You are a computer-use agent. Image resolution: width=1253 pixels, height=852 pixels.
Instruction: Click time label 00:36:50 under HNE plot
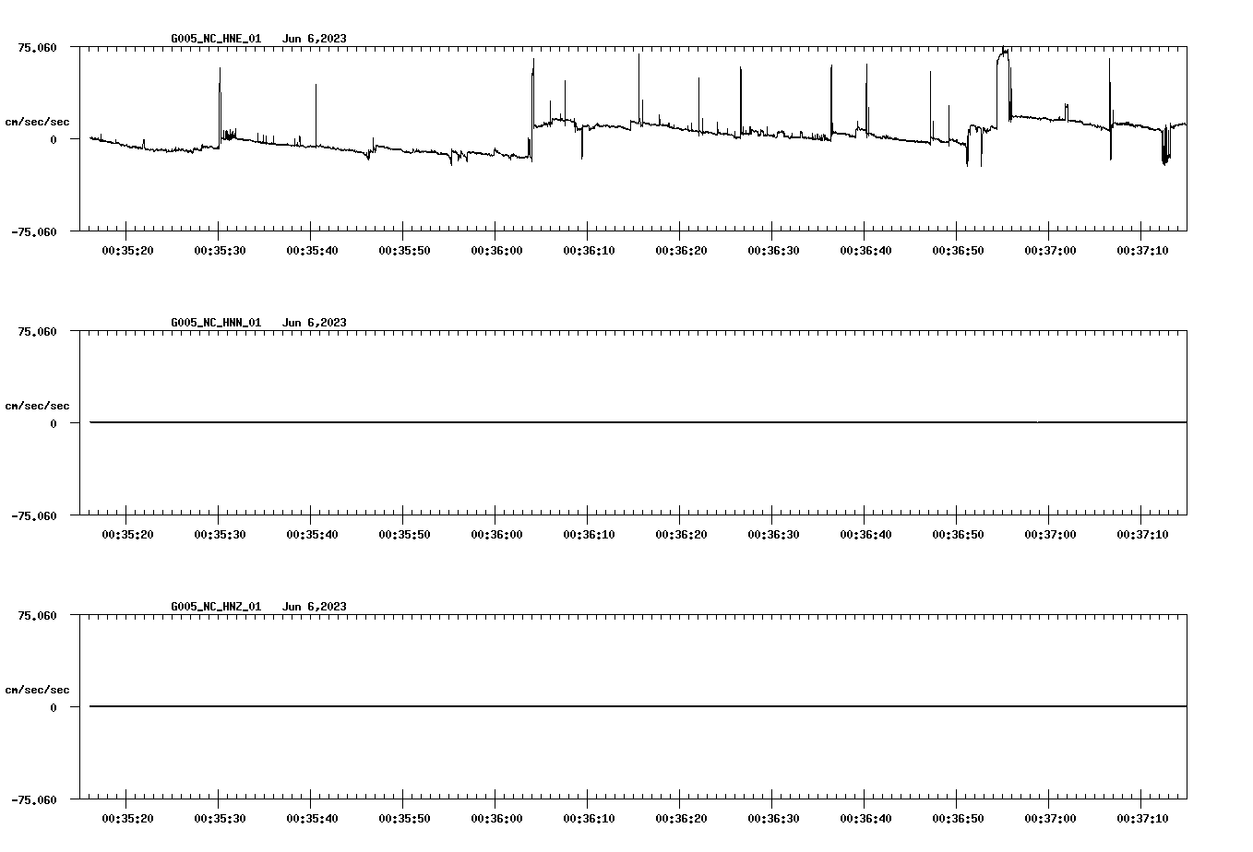click(958, 251)
